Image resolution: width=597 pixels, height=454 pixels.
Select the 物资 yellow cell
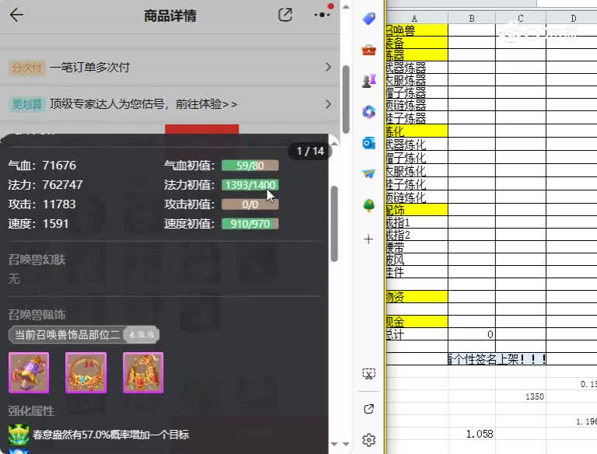[417, 297]
